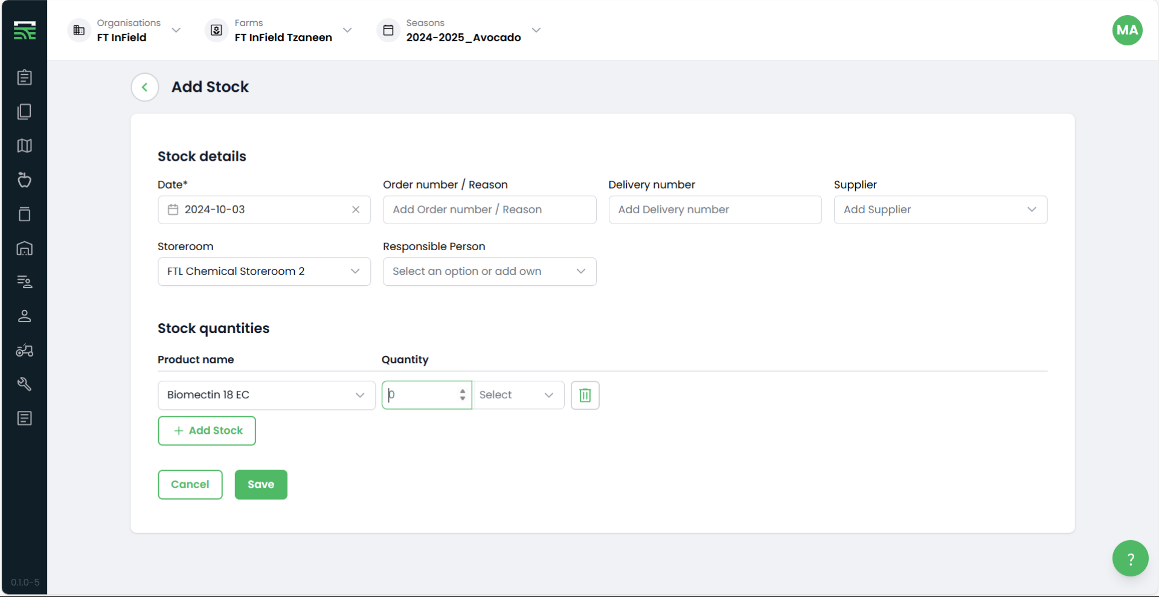The width and height of the screenshot is (1159, 597).
Task: Clear the date with the X icon
Action: pyautogui.click(x=356, y=210)
